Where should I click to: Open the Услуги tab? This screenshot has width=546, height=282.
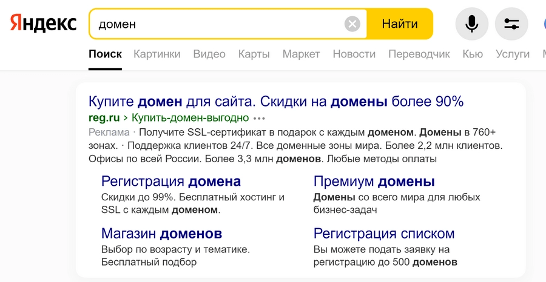(513, 54)
